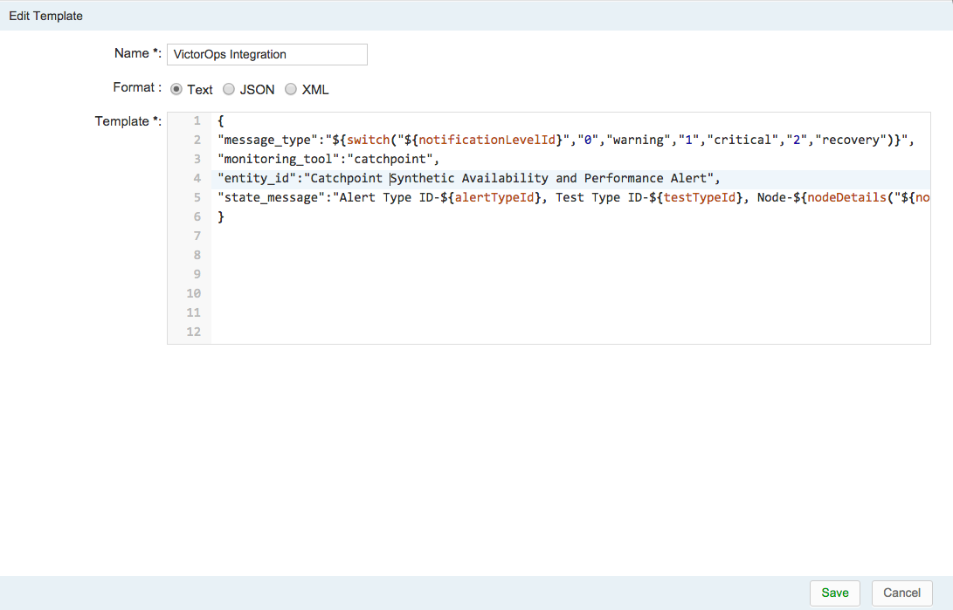Click the "catchpoint" value on line 3
953x610 pixels.
pos(390,159)
